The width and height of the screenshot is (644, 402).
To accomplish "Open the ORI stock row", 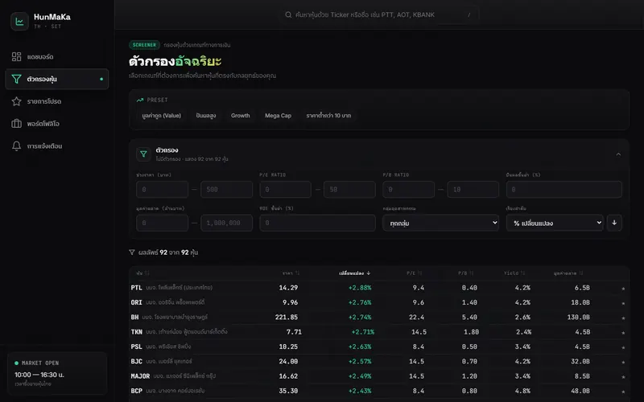I will (379, 303).
